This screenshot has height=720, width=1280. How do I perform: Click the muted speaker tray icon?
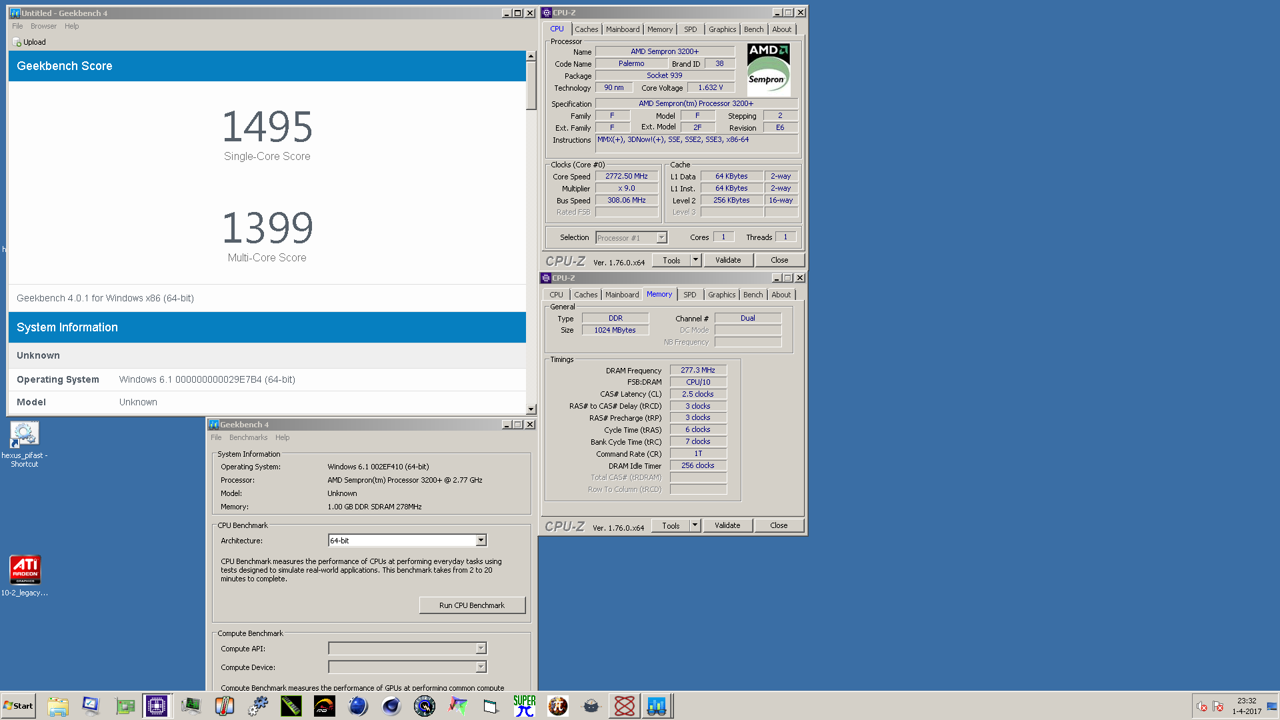[x=1202, y=707]
